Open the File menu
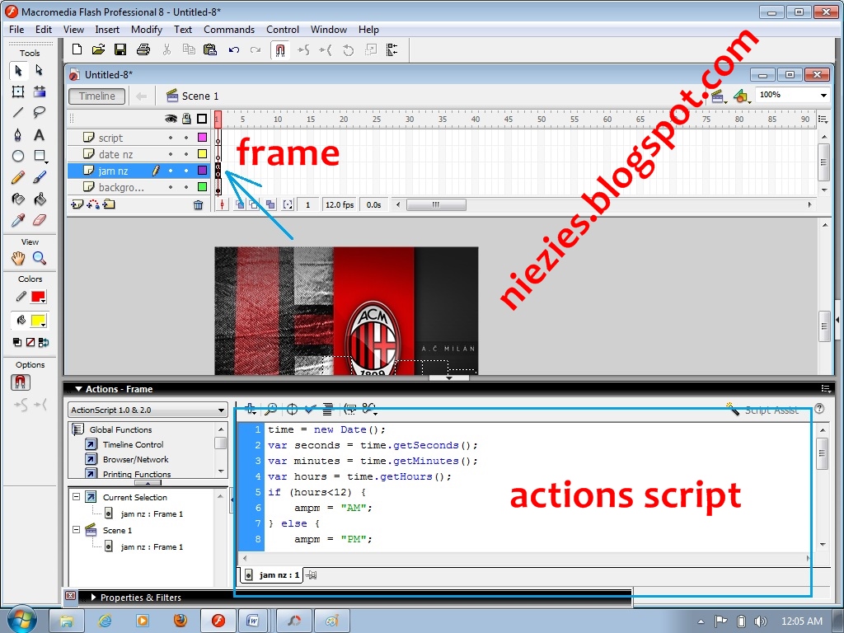844x633 pixels. click(16, 30)
